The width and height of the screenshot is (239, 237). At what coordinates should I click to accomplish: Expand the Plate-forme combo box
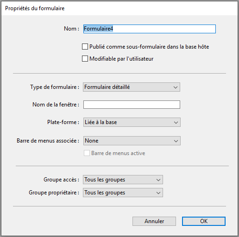pyautogui.click(x=132, y=122)
